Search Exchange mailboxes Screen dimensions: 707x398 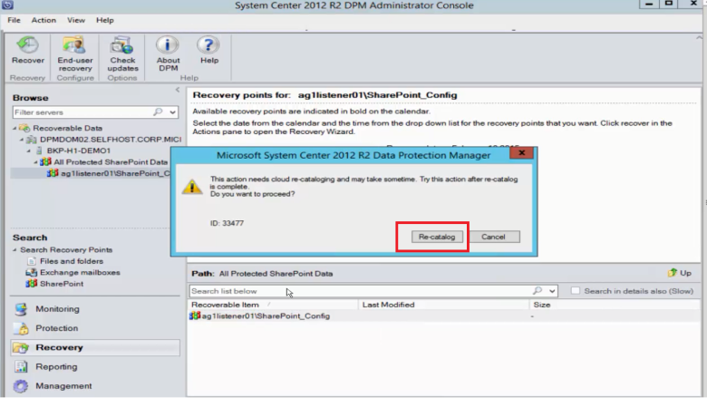pos(80,272)
